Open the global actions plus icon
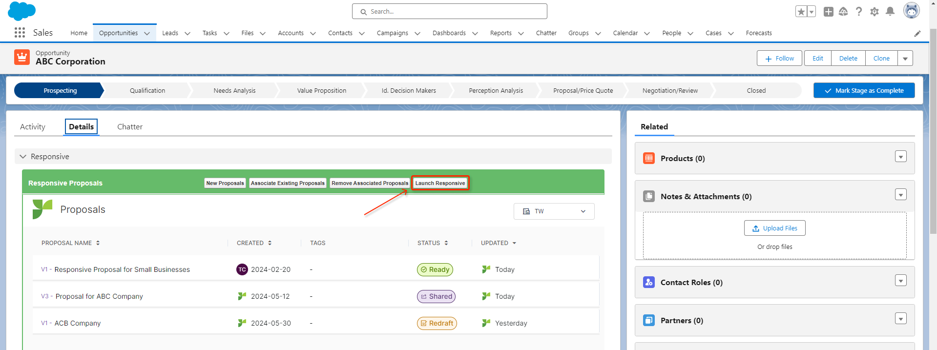The height and width of the screenshot is (350, 937). click(828, 11)
